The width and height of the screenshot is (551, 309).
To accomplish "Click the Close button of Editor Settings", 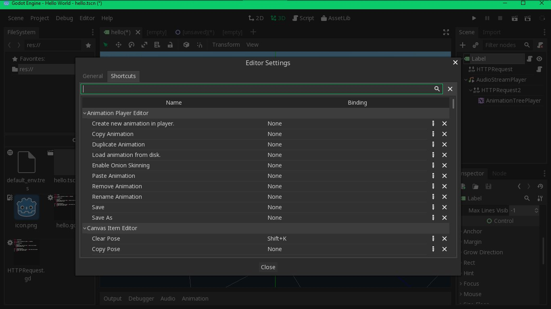I will pyautogui.click(x=268, y=267).
